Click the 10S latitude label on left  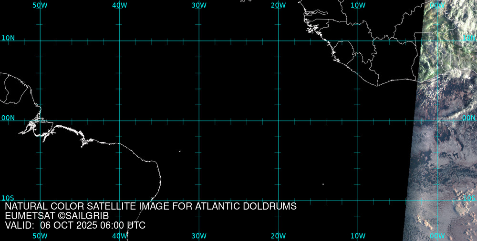(x=8, y=198)
